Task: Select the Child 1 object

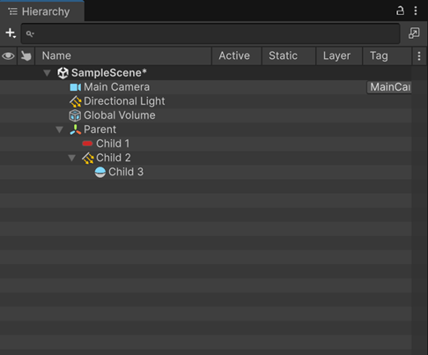Action: (x=113, y=144)
